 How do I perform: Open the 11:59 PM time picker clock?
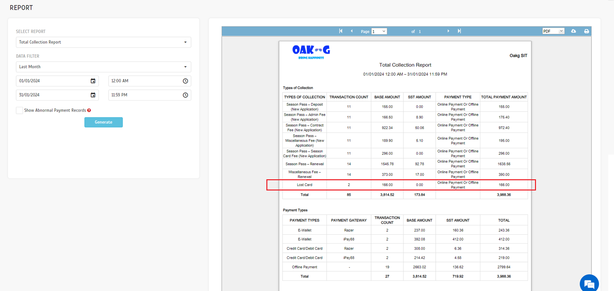[185, 95]
